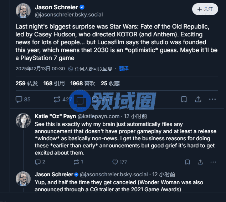
Task: View the 259 转发 reposts list
Action: pos(26,83)
